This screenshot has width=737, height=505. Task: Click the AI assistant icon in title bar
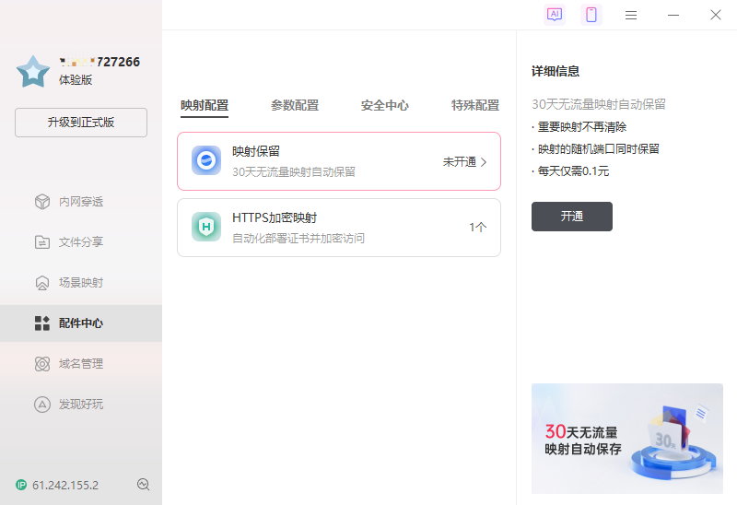tap(554, 15)
